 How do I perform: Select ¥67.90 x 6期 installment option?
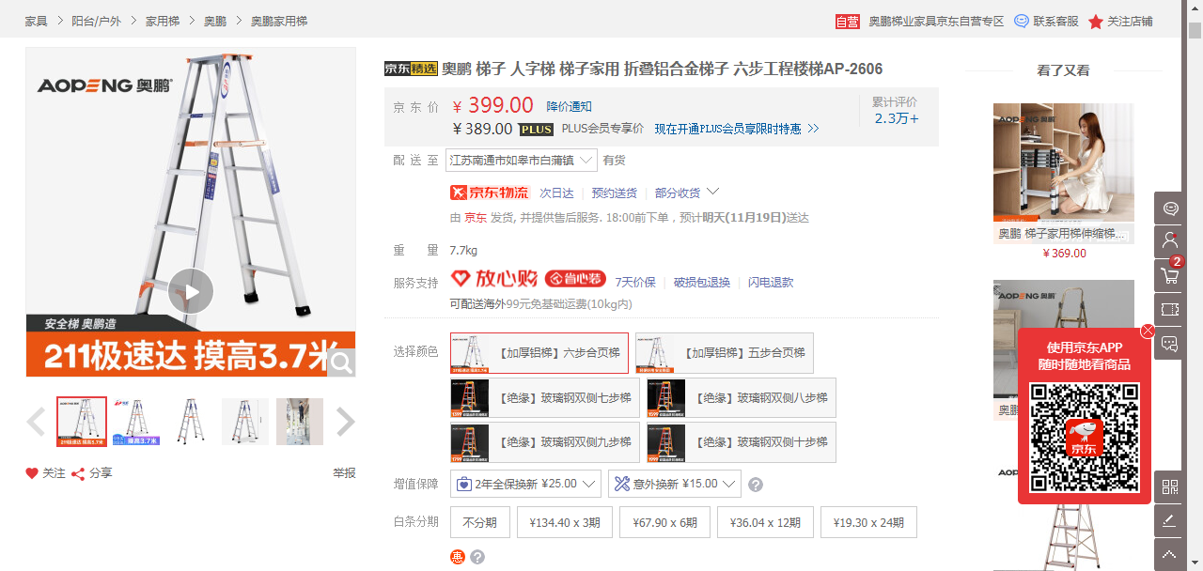[664, 522]
